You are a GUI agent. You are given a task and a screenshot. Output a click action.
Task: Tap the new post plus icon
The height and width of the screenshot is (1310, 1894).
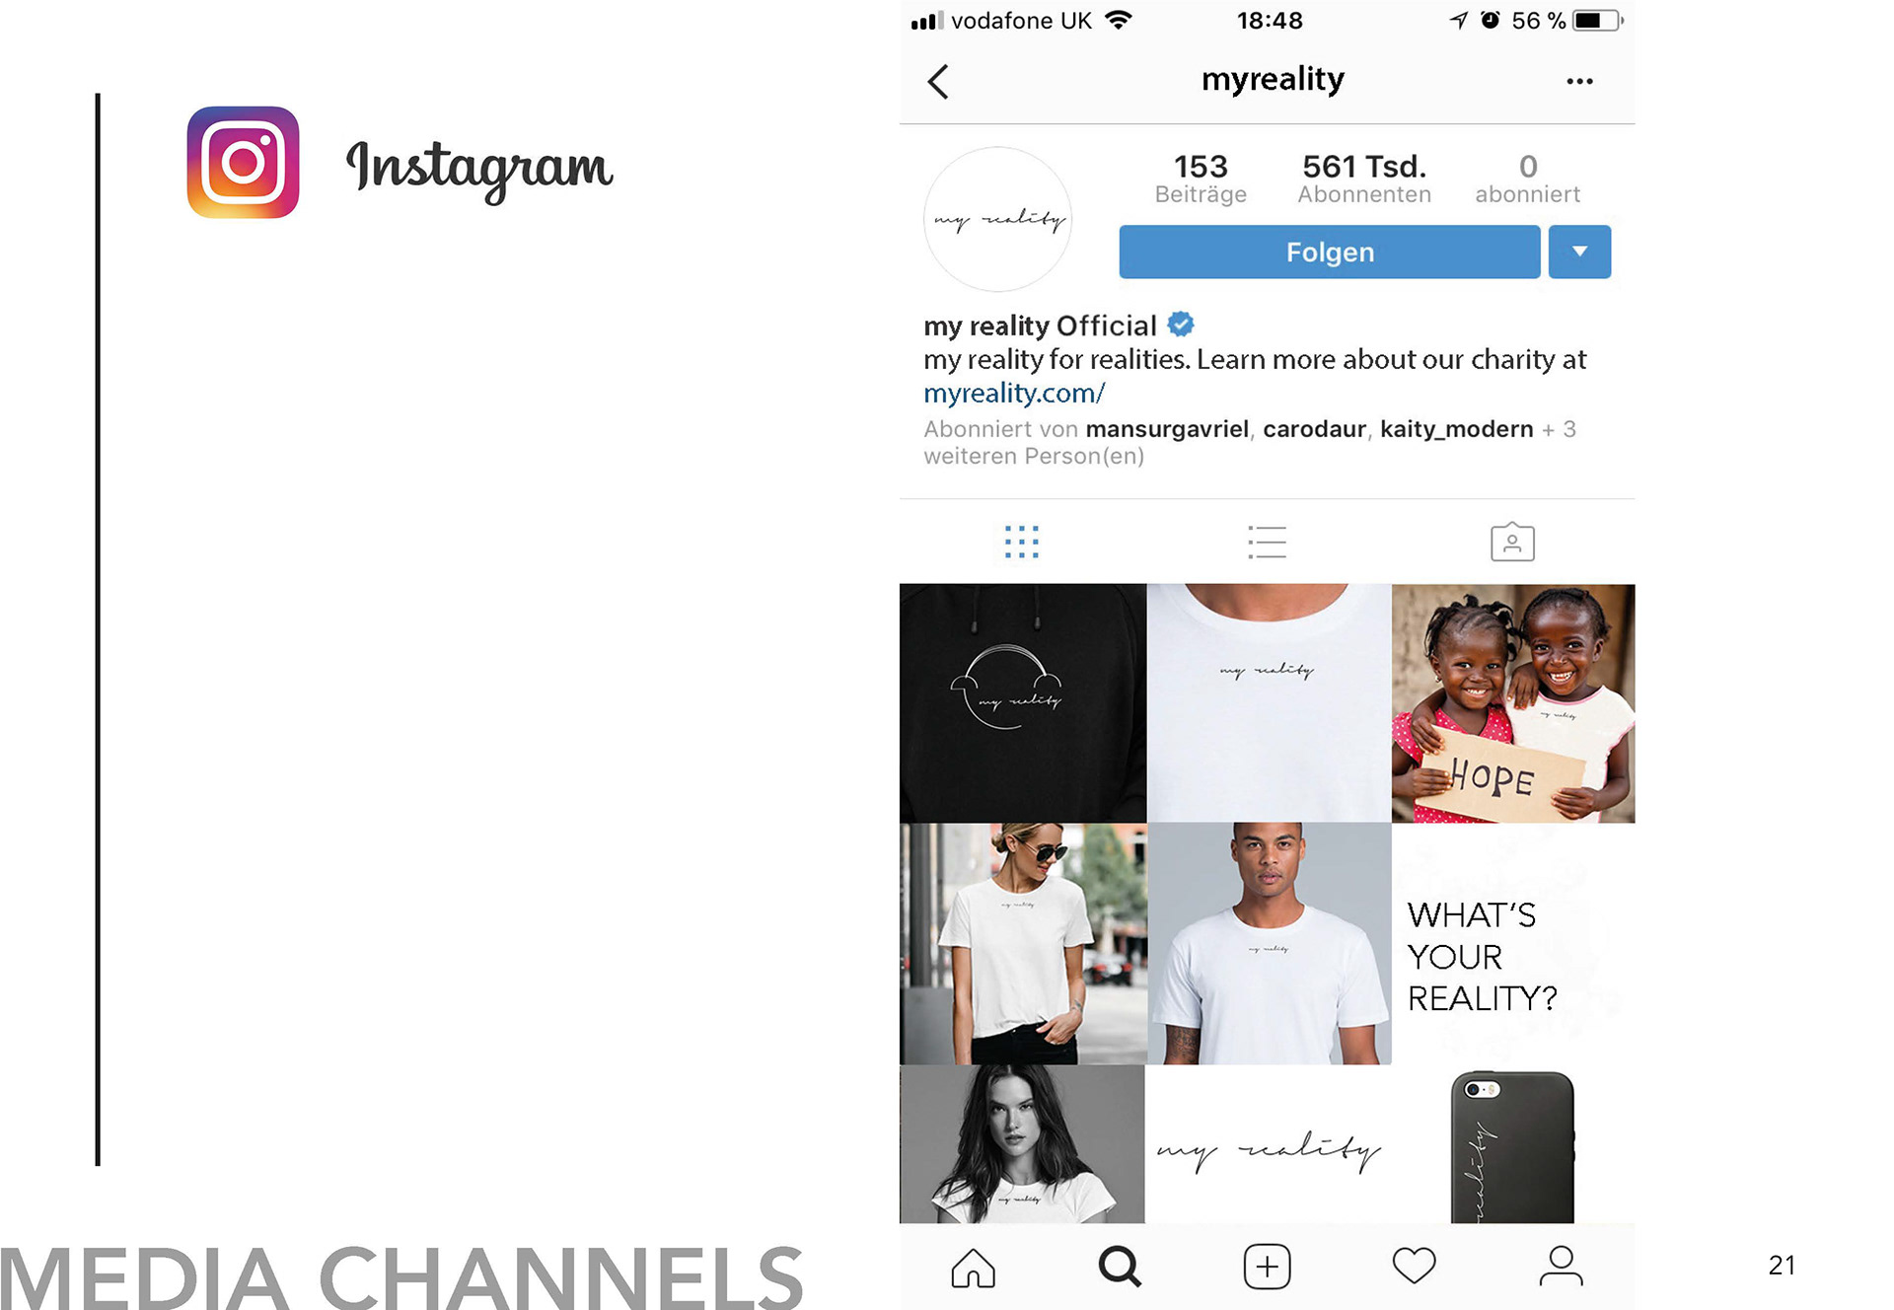click(1267, 1268)
